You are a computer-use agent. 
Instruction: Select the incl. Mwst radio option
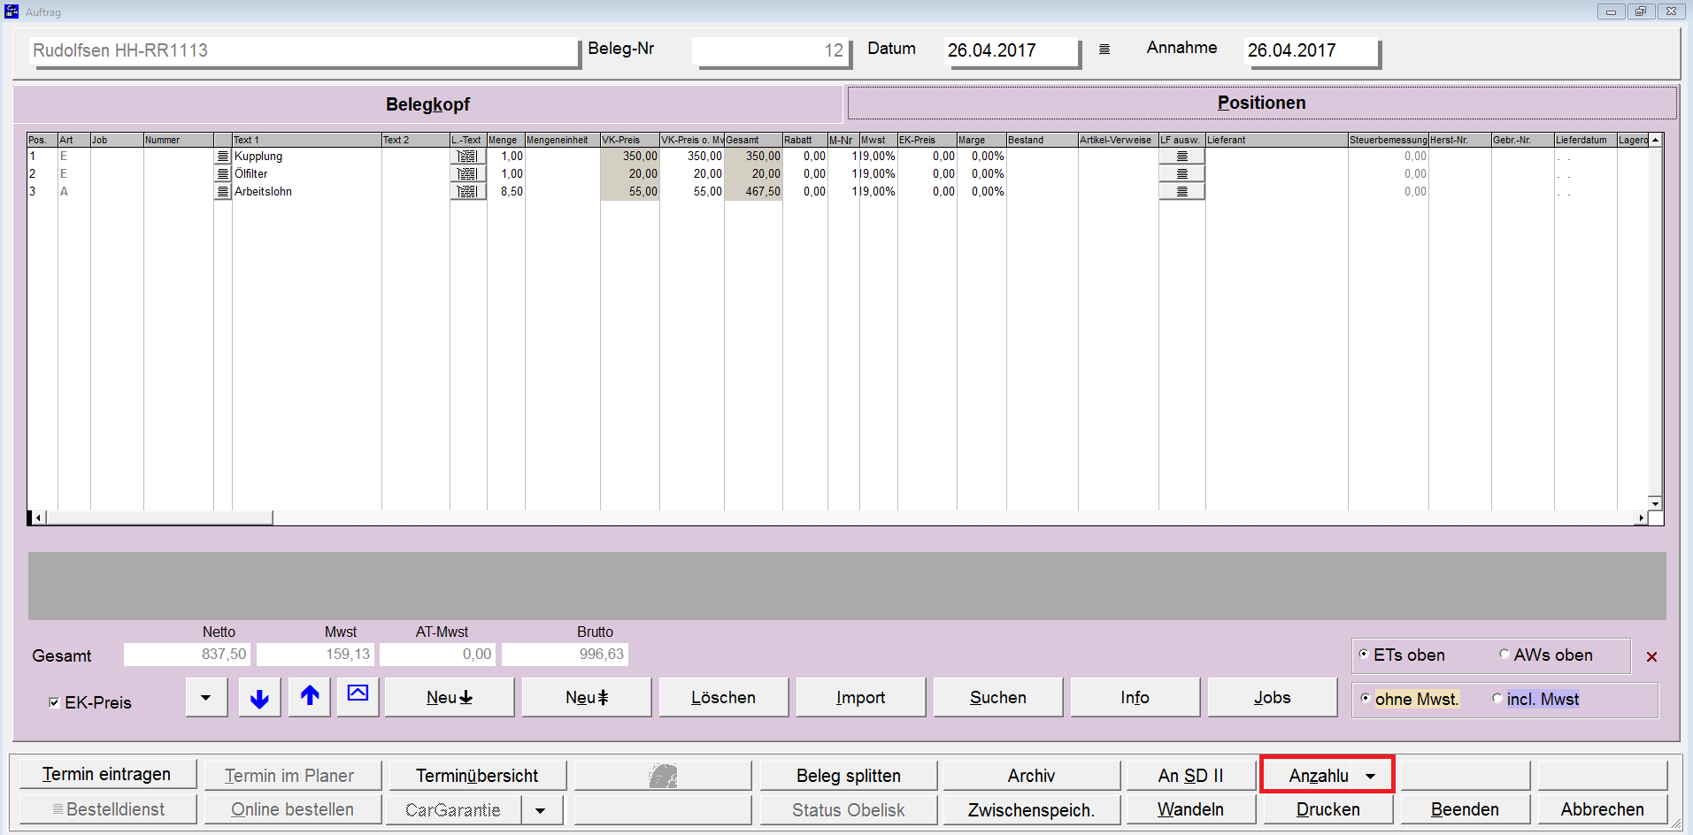1497,698
